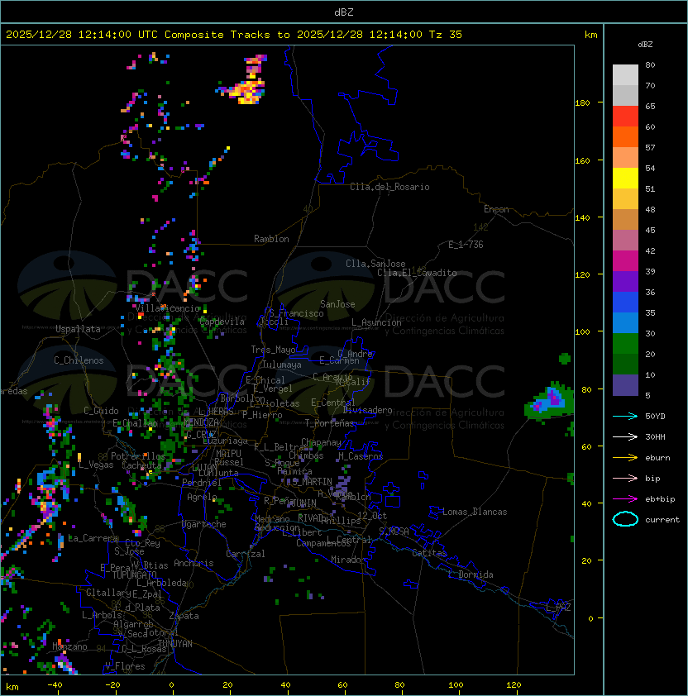688x696 pixels.
Task: Click the 'Clla.SanJose' place label
Action: [375, 264]
